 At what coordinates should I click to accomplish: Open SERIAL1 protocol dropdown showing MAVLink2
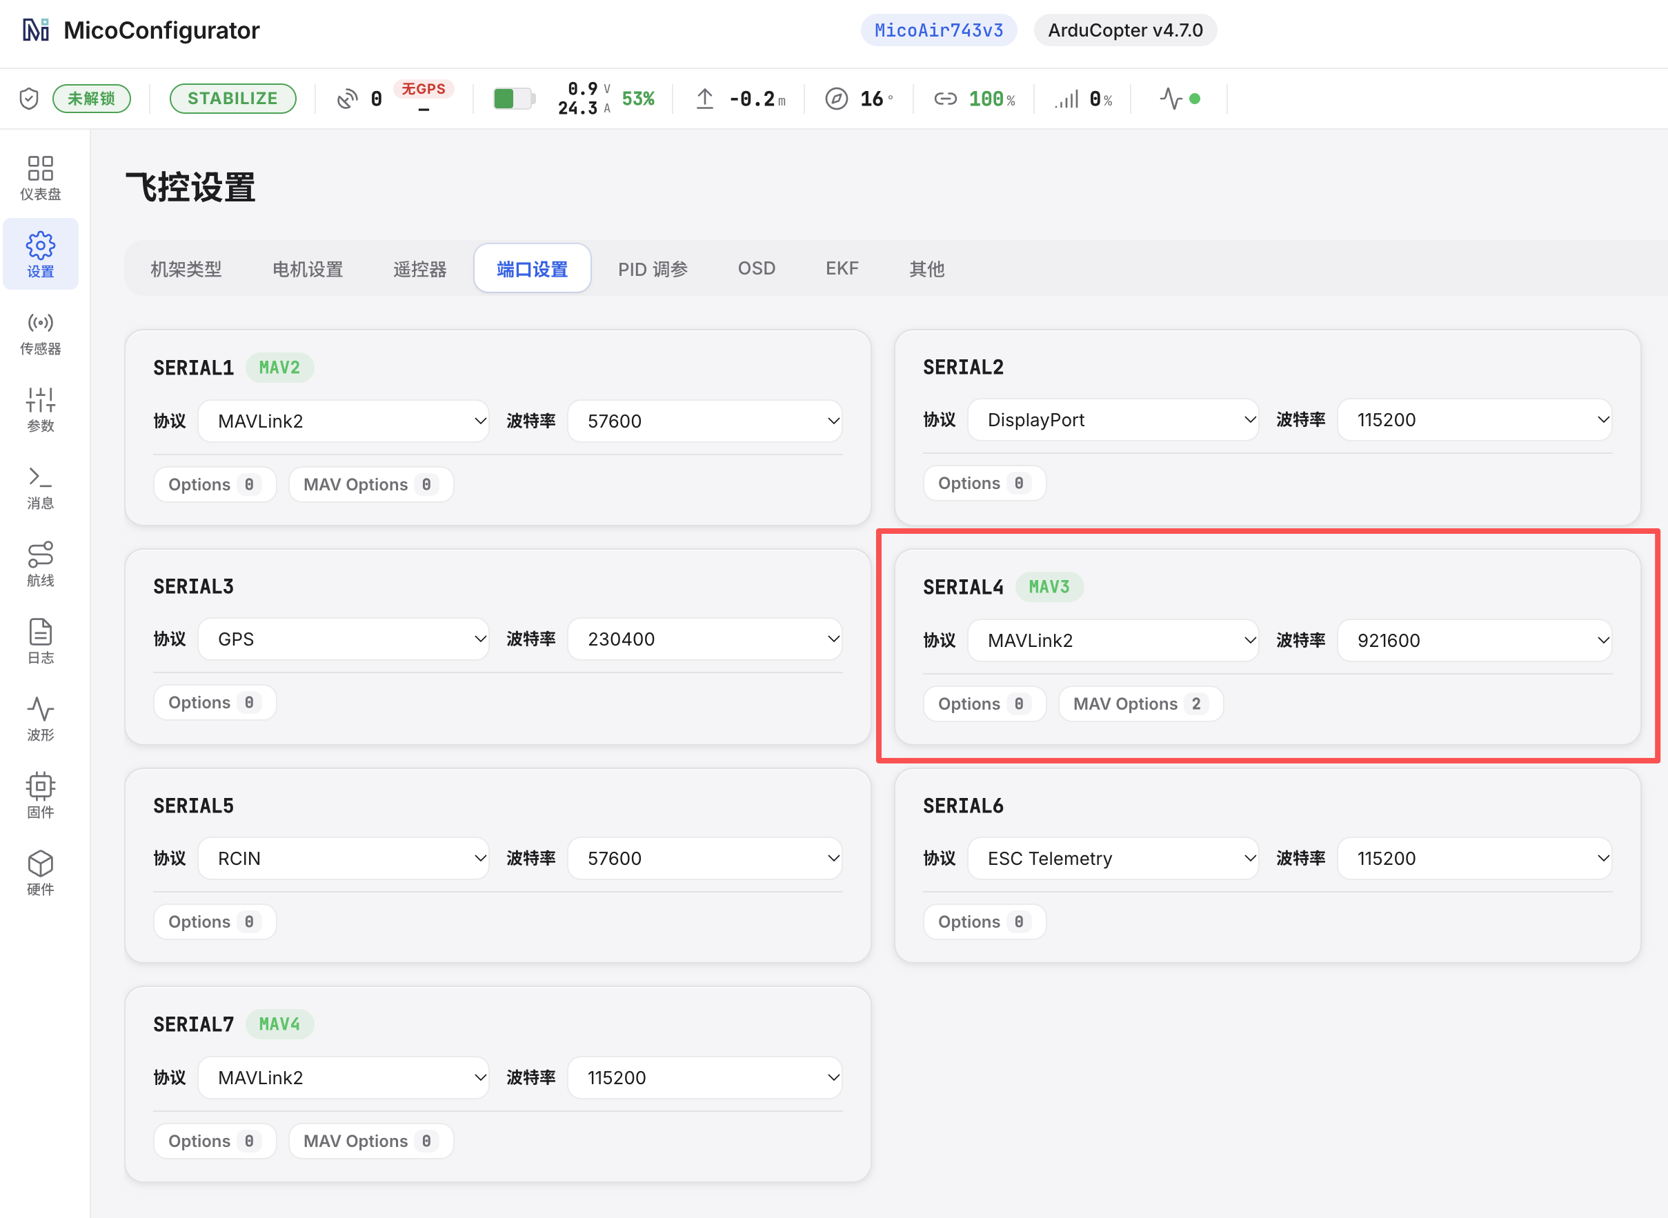[344, 421]
